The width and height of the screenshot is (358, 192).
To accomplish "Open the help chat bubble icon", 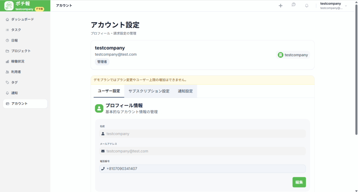I will coord(294,5).
